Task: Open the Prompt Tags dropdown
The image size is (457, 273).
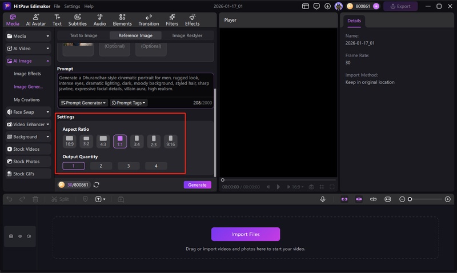Action: (x=129, y=103)
